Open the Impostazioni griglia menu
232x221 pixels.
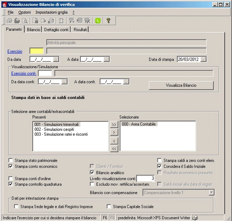(51, 12)
